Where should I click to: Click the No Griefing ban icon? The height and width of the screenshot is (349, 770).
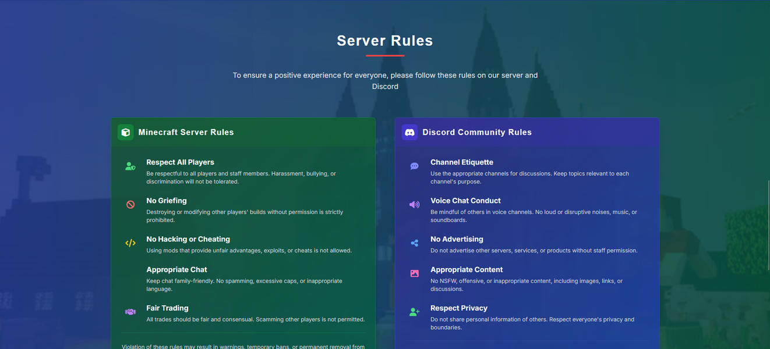(130, 205)
